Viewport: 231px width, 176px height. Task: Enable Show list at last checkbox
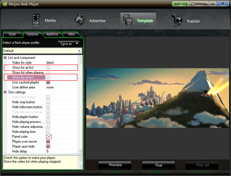pyautogui.click(x=48, y=77)
